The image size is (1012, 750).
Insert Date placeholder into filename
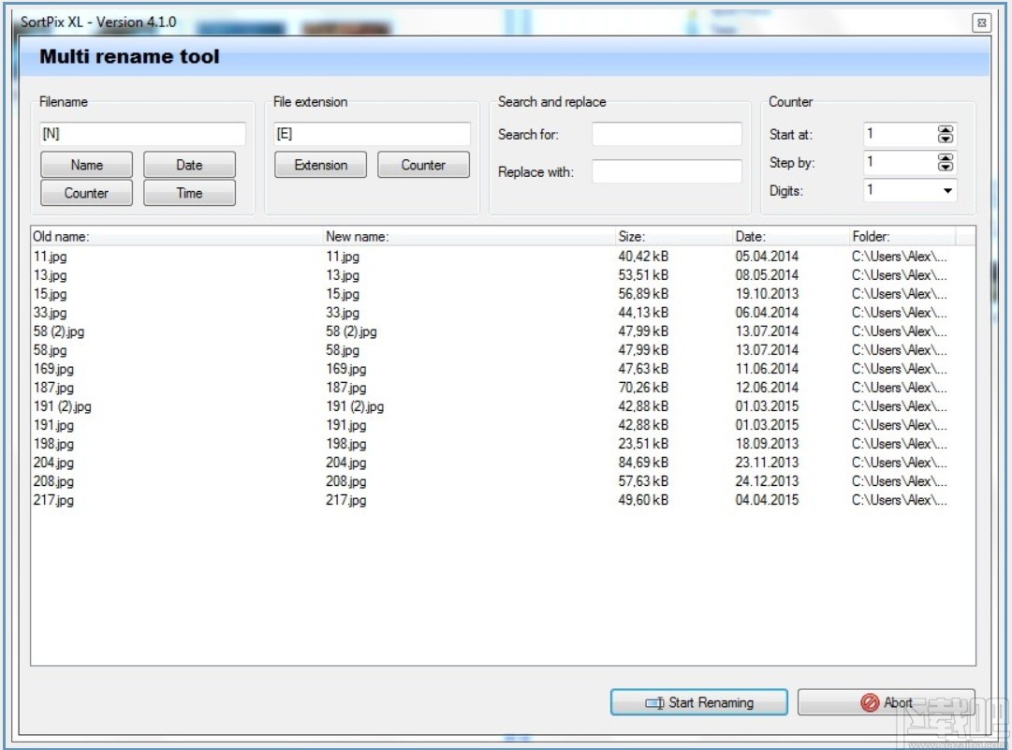pos(189,165)
